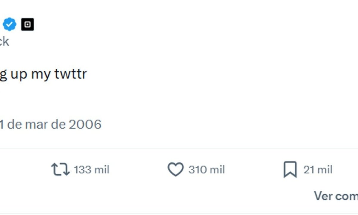
Task: Click the black square affiliation badge
Action: click(27, 24)
